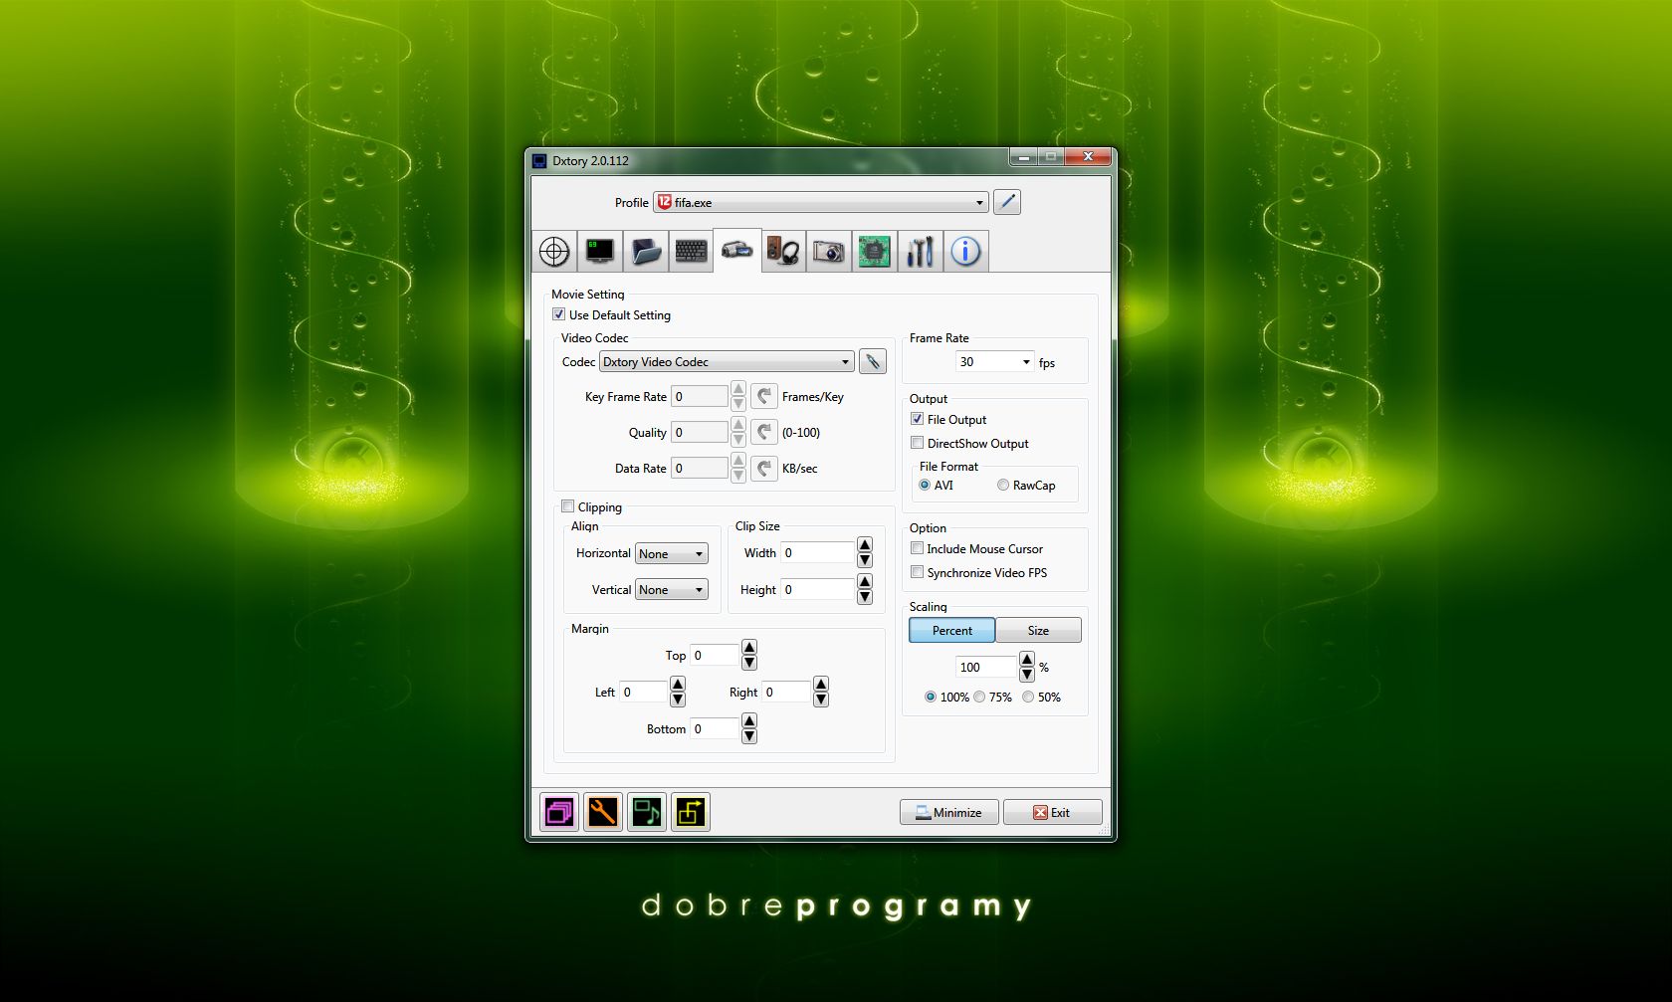Click the Quality input field

point(700,432)
